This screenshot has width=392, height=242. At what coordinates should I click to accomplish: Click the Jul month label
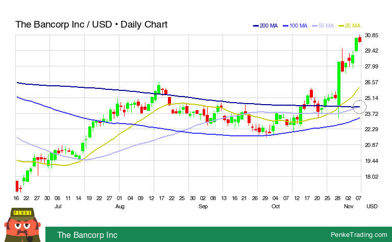58,206
